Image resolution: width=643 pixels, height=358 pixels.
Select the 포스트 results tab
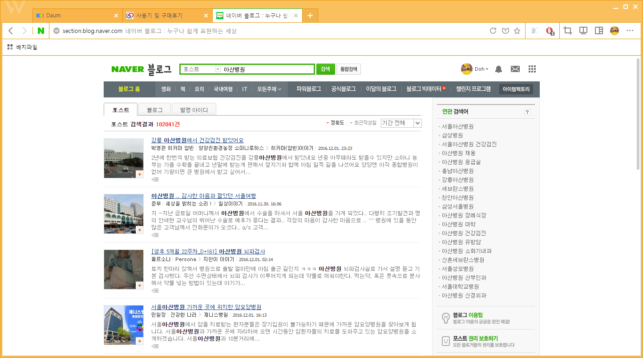pos(121,110)
